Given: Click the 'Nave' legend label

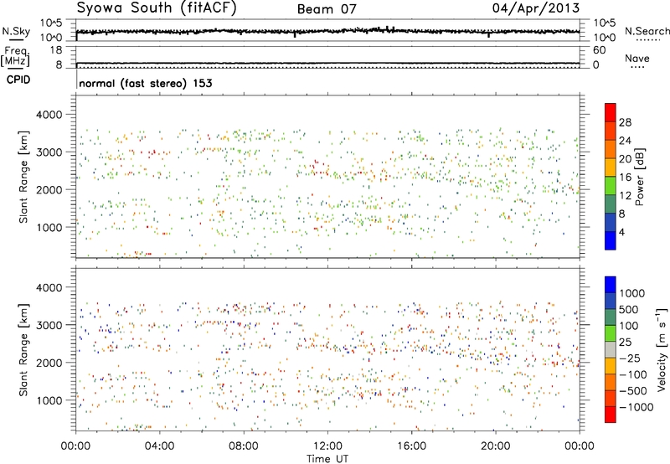Looking at the screenshot, I should click(637, 59).
